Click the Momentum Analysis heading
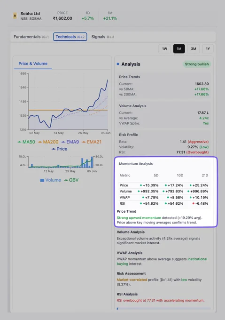 point(136,164)
